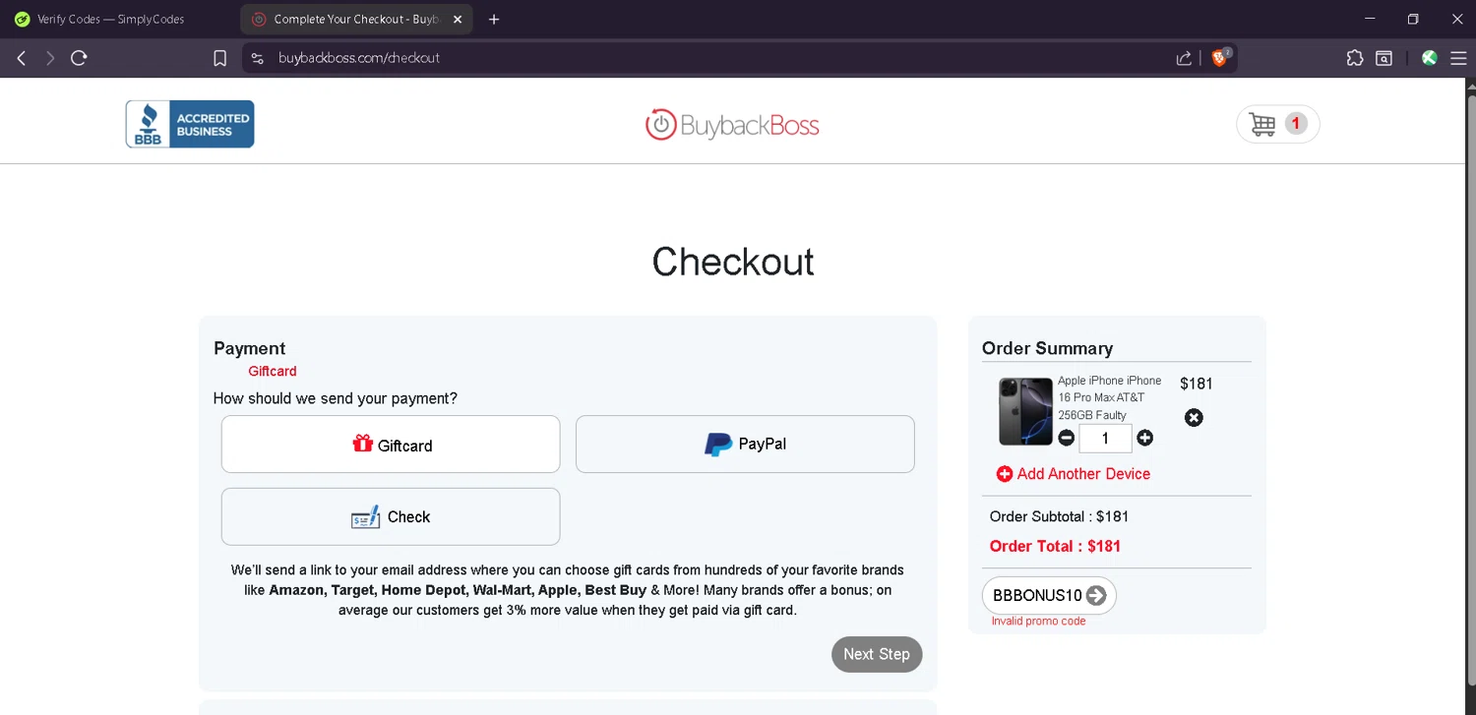Click the address bar URL
The image size is (1476, 715).
[x=359, y=58]
